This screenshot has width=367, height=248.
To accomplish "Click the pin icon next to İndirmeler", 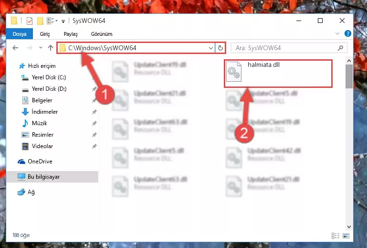I will click(94, 112).
